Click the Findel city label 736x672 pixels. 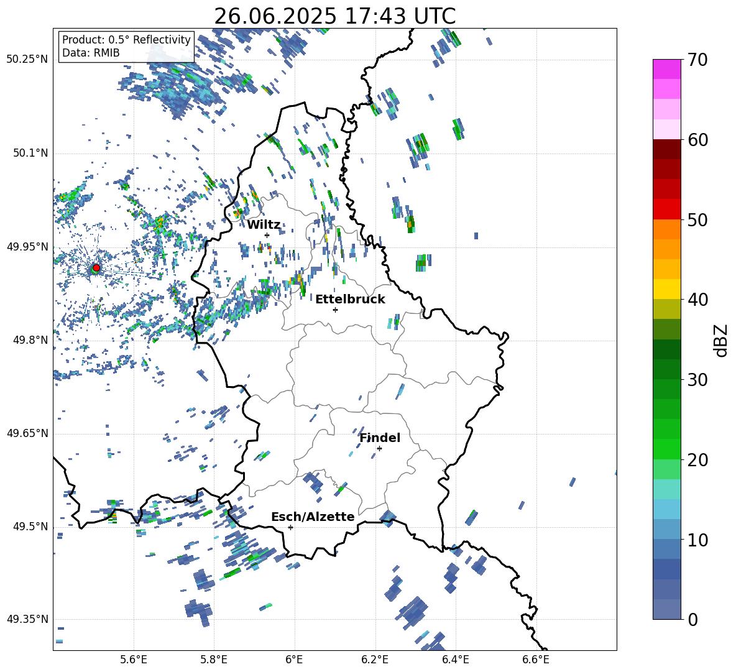380,438
